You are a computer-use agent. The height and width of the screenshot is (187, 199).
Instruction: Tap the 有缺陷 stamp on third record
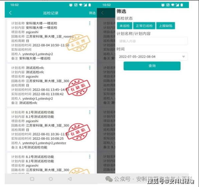78,132
